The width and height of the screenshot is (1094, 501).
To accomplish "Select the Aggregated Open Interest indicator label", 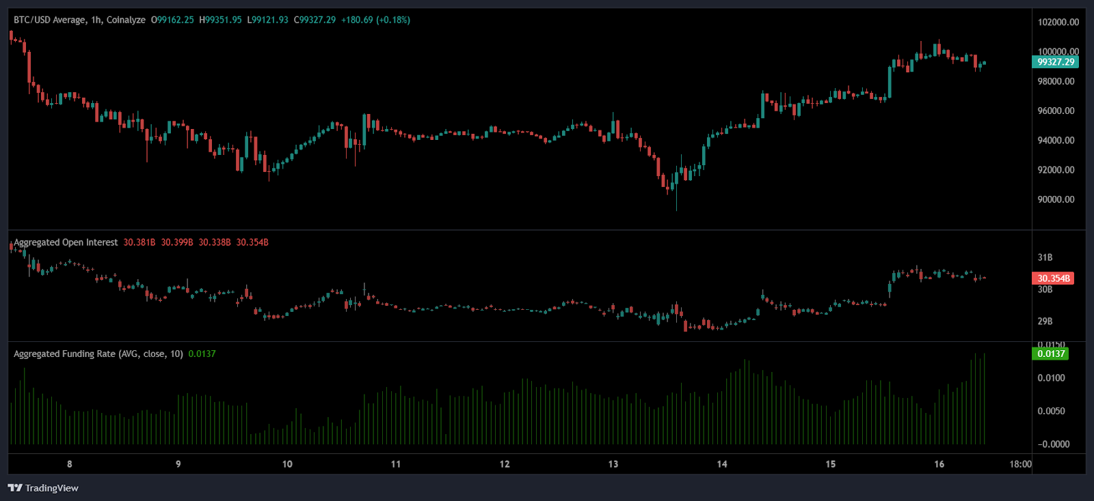I will (x=66, y=242).
